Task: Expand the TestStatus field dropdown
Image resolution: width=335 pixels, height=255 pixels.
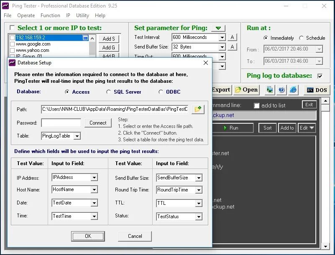Action: pyautogui.click(x=199, y=217)
